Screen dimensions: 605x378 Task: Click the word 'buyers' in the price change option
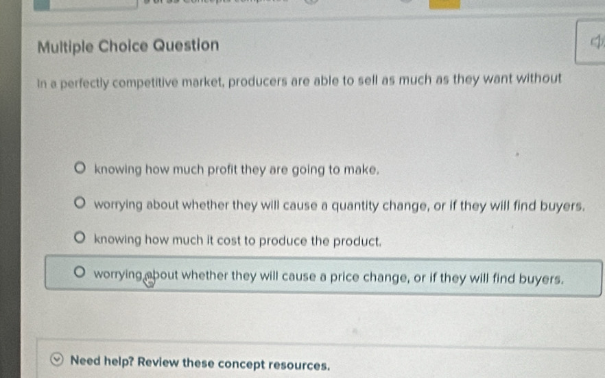(x=542, y=278)
